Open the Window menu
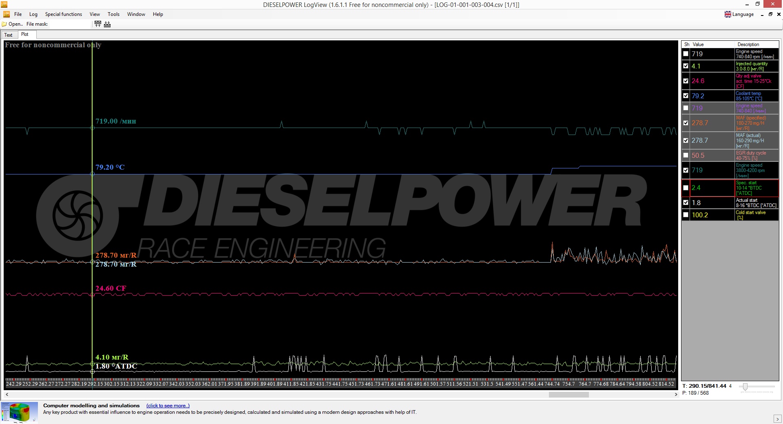The image size is (783, 424). point(136,14)
